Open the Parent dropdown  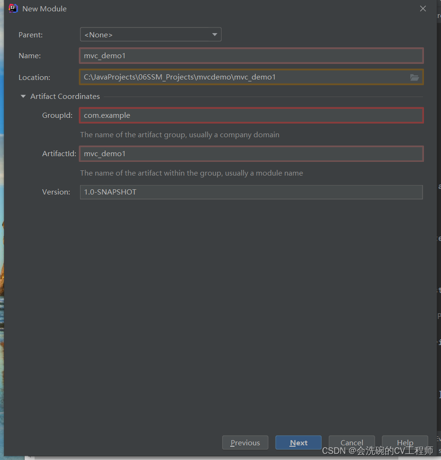[151, 35]
